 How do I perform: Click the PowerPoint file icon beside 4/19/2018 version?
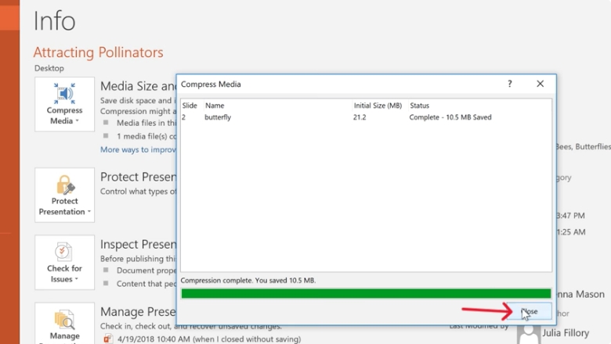pos(108,339)
